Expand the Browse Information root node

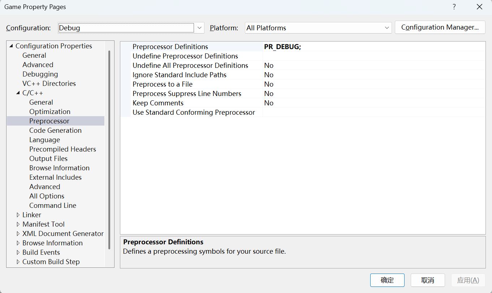click(x=18, y=243)
